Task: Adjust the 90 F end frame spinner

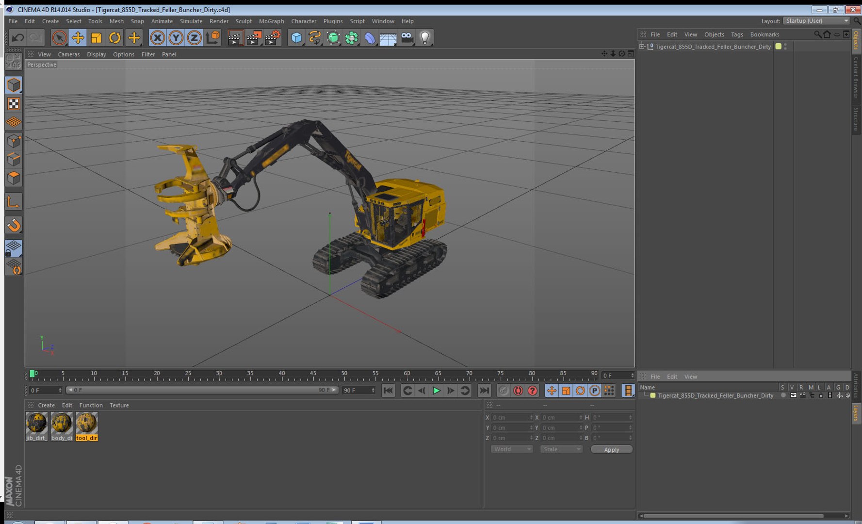Action: pyautogui.click(x=373, y=390)
